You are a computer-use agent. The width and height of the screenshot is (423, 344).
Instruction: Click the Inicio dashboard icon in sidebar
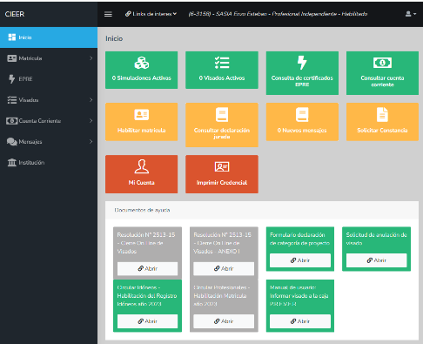click(12, 37)
